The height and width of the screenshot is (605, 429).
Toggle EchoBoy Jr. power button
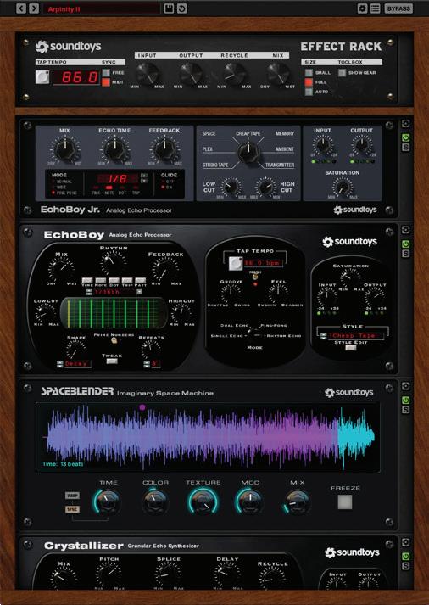(x=405, y=137)
